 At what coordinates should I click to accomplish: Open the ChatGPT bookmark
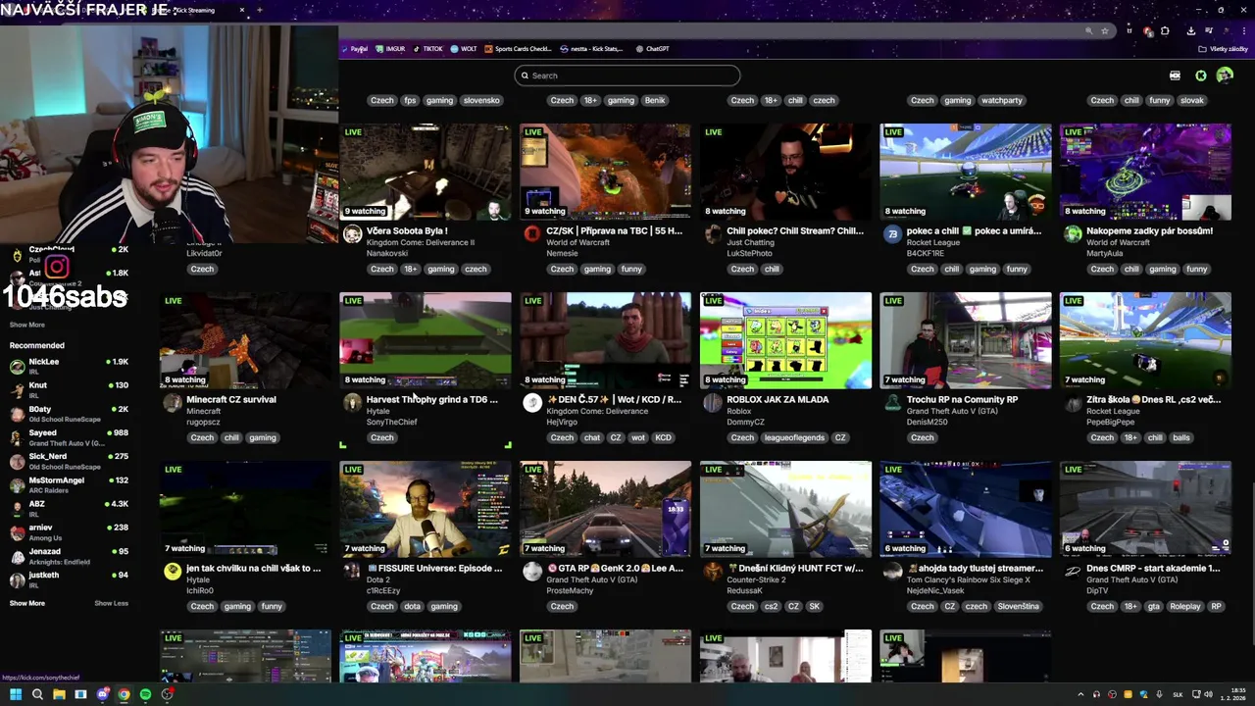coord(653,48)
